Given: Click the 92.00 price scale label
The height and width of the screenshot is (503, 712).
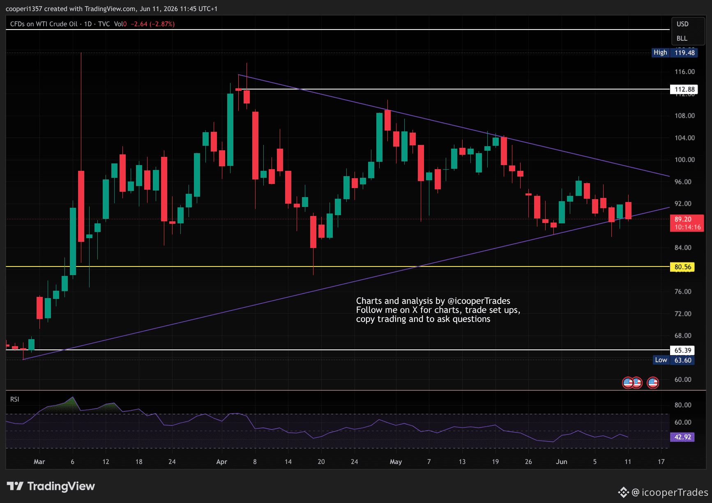Looking at the screenshot, I should click(683, 204).
